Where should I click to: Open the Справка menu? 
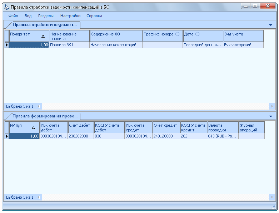[94, 16]
